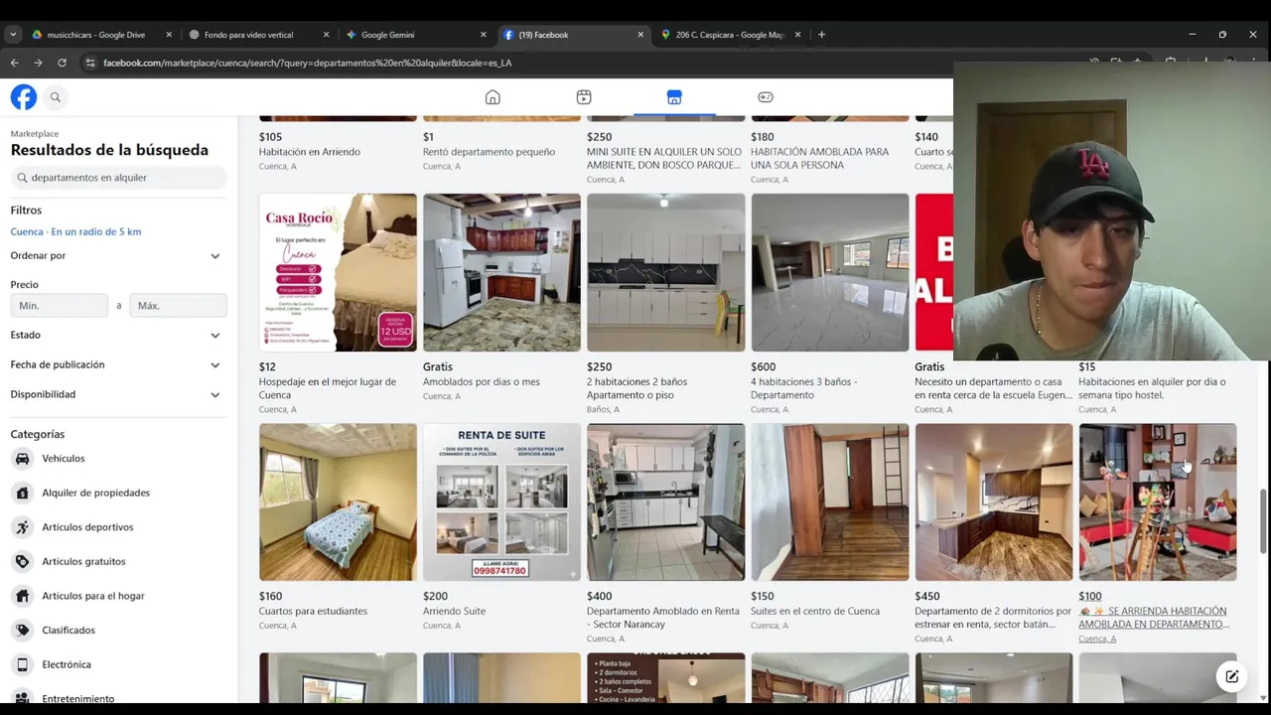Click the Mín. price field
The height and width of the screenshot is (715, 1271).
[x=59, y=306]
